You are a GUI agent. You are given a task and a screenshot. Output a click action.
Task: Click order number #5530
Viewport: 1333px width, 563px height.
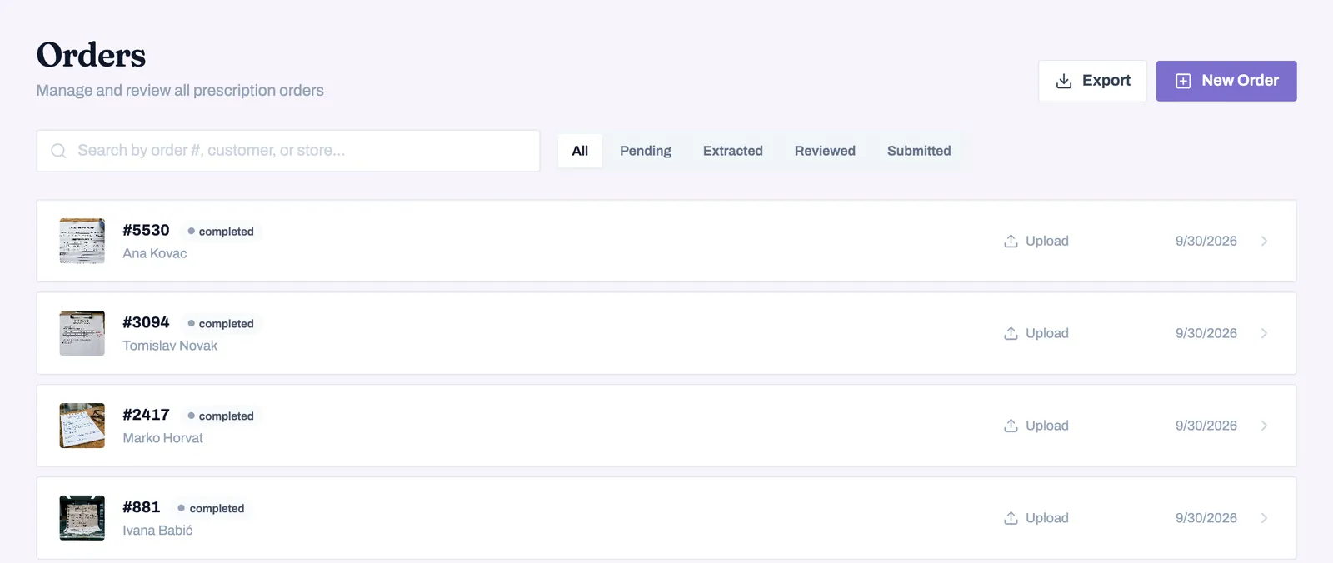pos(146,230)
